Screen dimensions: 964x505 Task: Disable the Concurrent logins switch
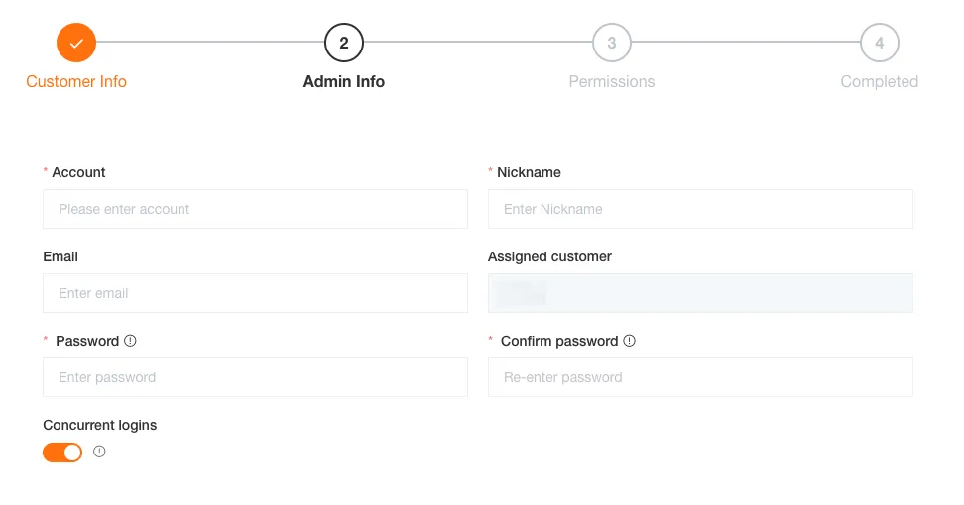click(62, 453)
